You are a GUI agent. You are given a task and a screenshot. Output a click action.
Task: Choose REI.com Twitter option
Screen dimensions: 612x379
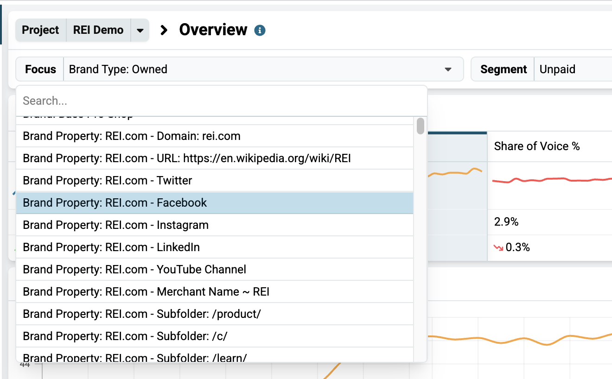(215, 181)
